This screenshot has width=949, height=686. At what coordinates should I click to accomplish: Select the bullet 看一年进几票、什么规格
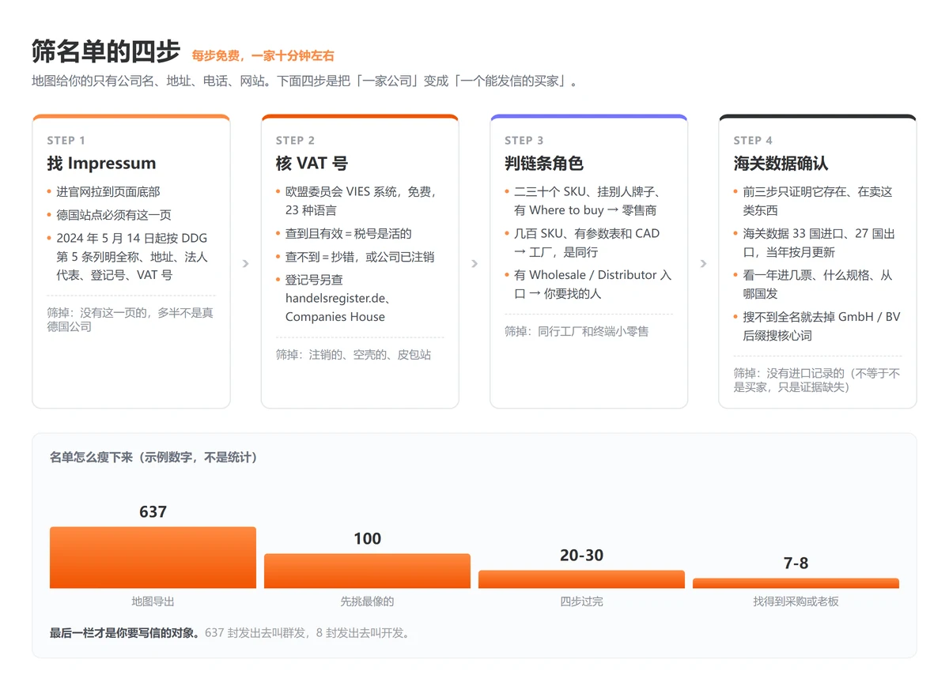tap(818, 285)
